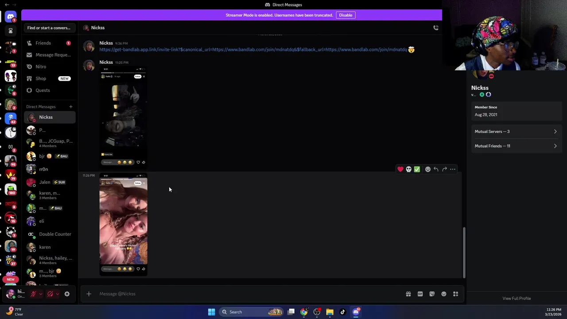Open the apps launcher in message bar
Screen dimensions: 567x319
point(455,294)
